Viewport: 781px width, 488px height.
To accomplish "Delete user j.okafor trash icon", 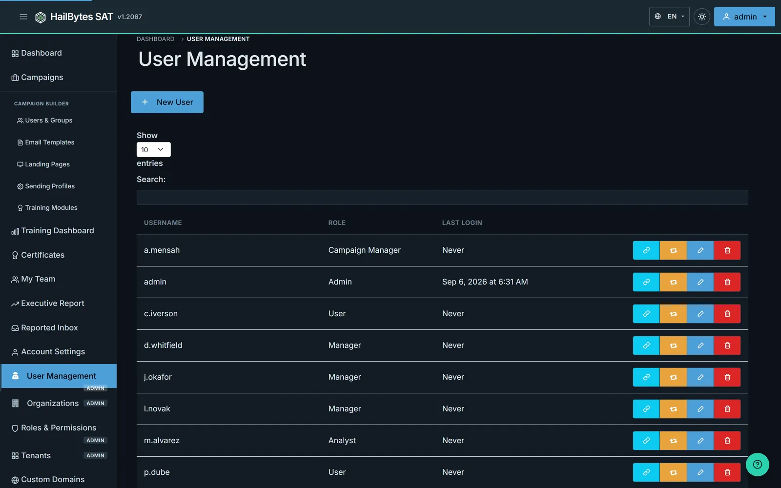I will tap(727, 377).
